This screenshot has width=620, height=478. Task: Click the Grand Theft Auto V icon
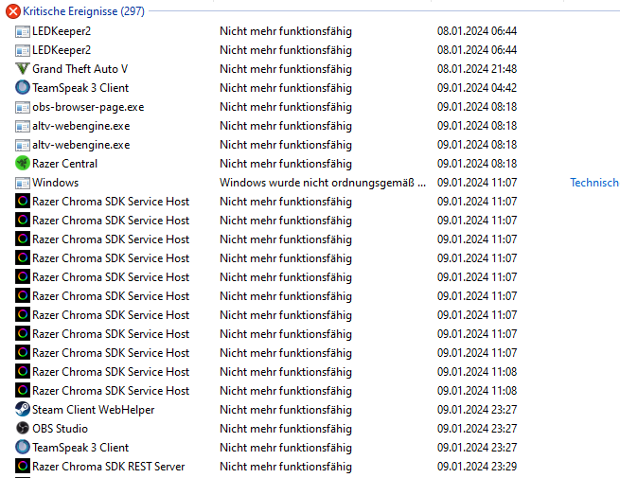23,69
